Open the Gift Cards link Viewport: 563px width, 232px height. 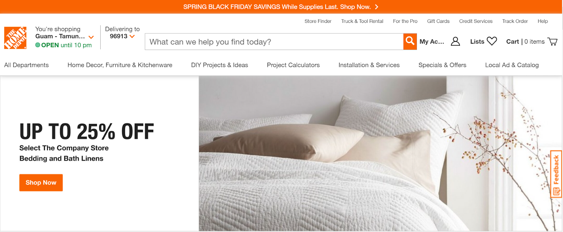438,21
